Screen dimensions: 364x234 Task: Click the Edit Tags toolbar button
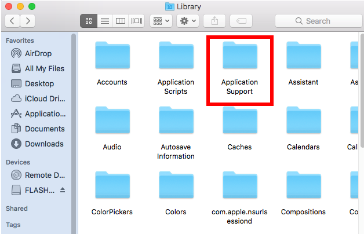coord(241,21)
